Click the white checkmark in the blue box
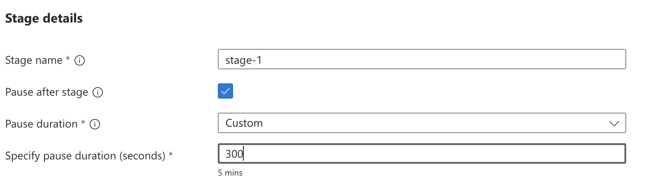The height and width of the screenshot is (193, 667). (x=225, y=91)
